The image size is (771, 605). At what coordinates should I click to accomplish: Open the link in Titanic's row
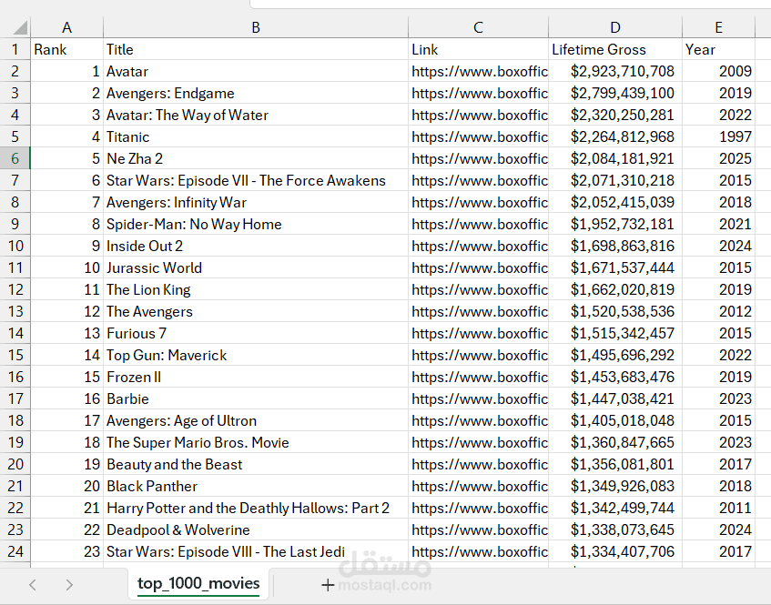coord(479,136)
